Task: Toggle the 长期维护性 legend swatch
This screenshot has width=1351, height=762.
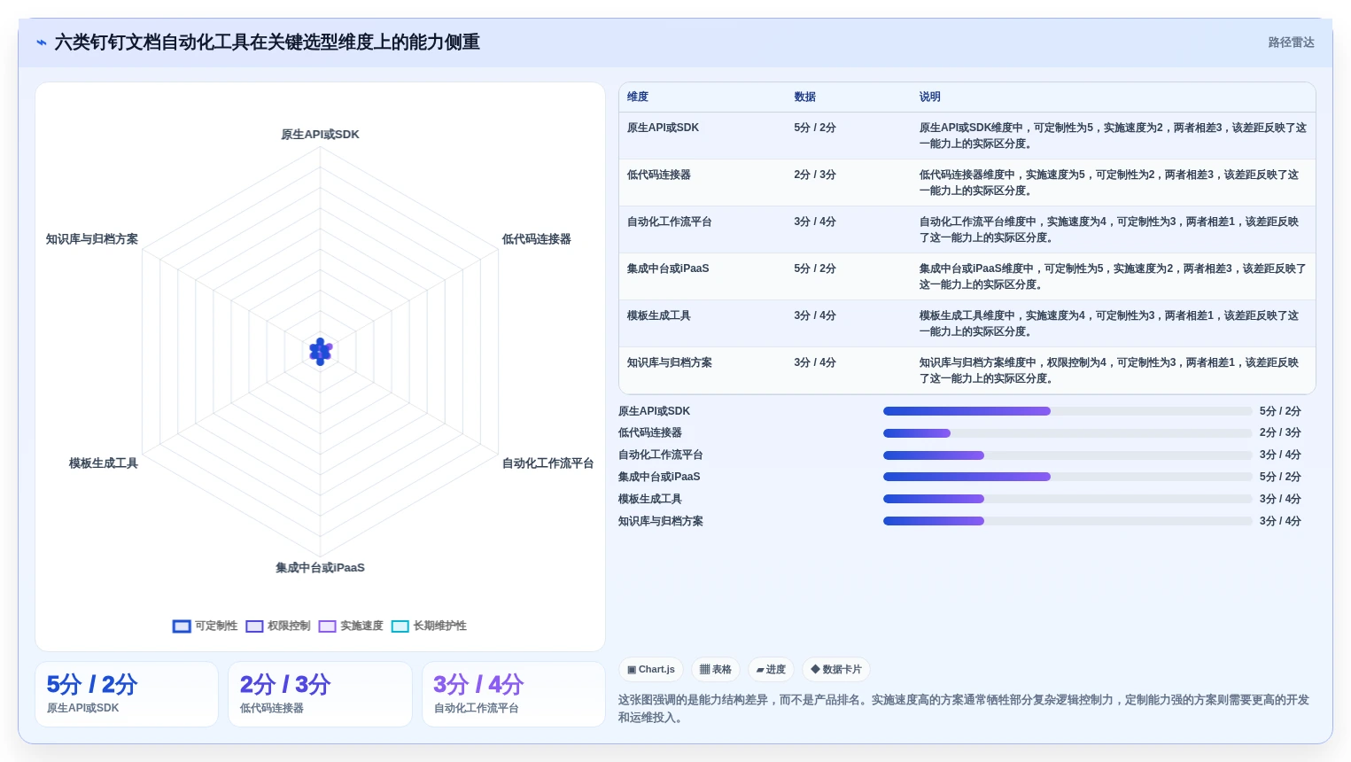Action: (x=400, y=626)
